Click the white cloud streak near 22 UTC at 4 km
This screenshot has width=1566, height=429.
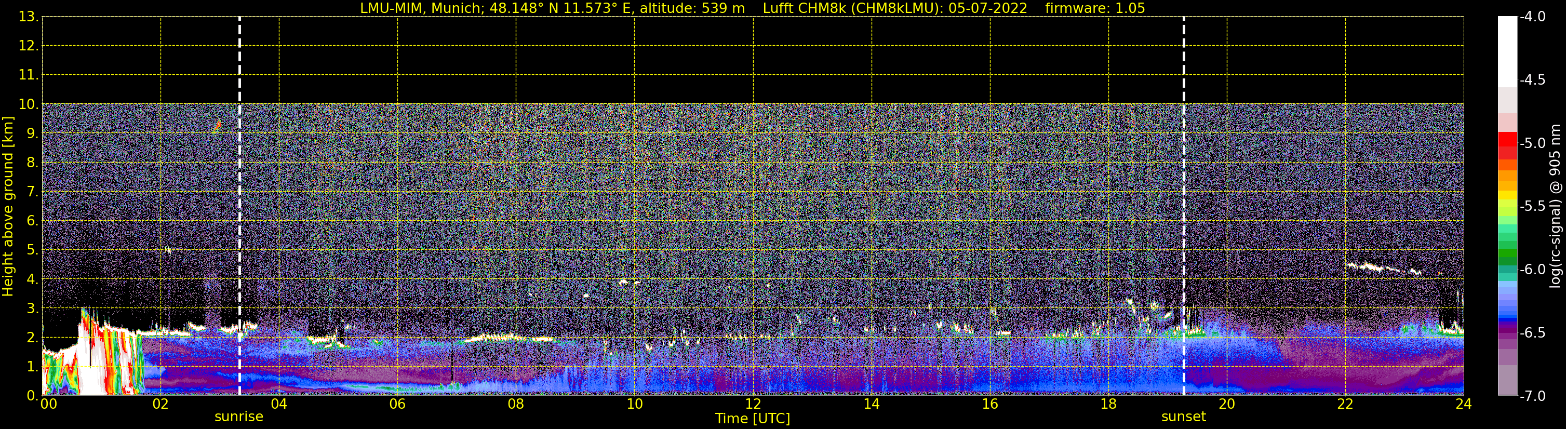(1383, 268)
